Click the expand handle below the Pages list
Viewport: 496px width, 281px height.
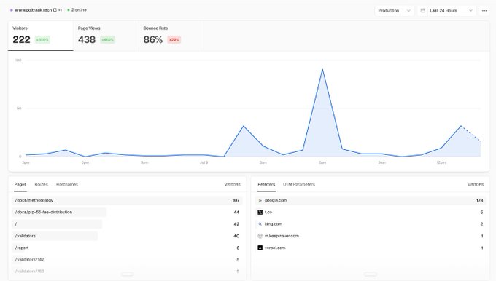tap(127, 274)
